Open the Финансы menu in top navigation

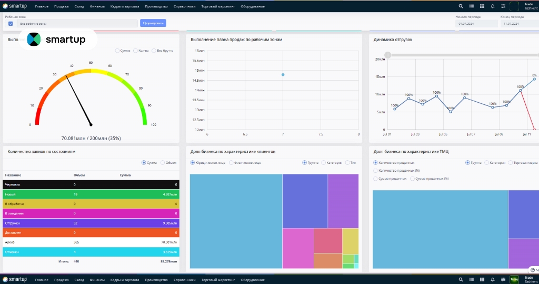coord(97,6)
